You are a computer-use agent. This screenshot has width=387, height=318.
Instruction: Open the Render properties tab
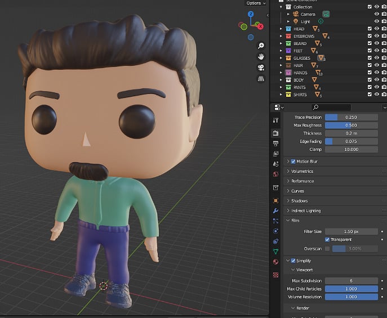[x=275, y=133]
